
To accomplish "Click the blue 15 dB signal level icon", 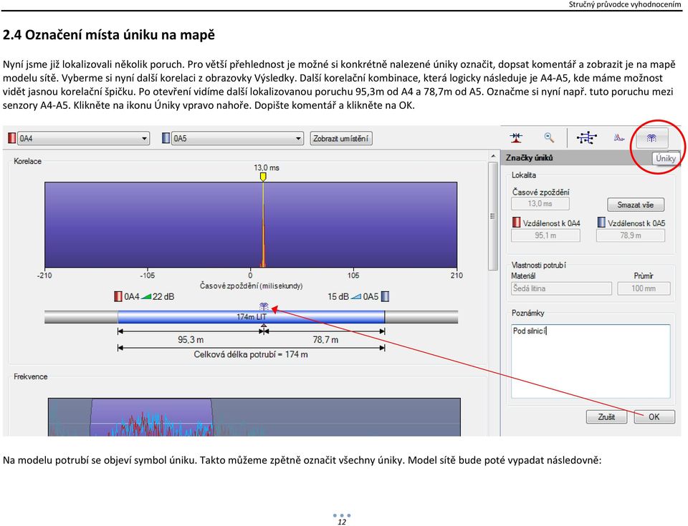I will [356, 297].
